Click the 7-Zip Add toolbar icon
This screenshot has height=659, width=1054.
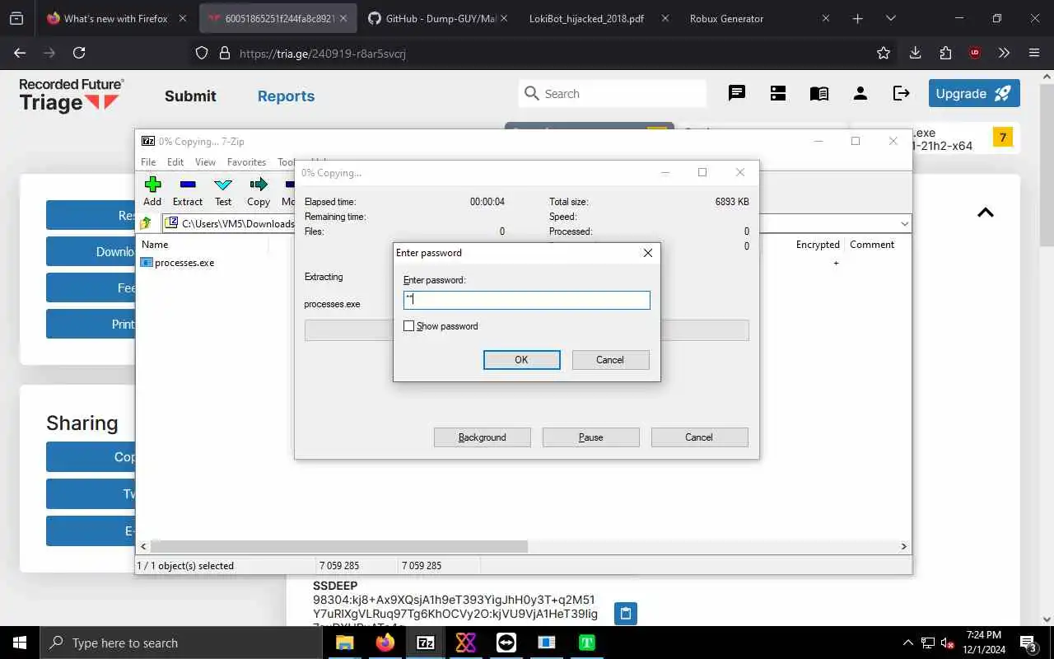click(152, 191)
